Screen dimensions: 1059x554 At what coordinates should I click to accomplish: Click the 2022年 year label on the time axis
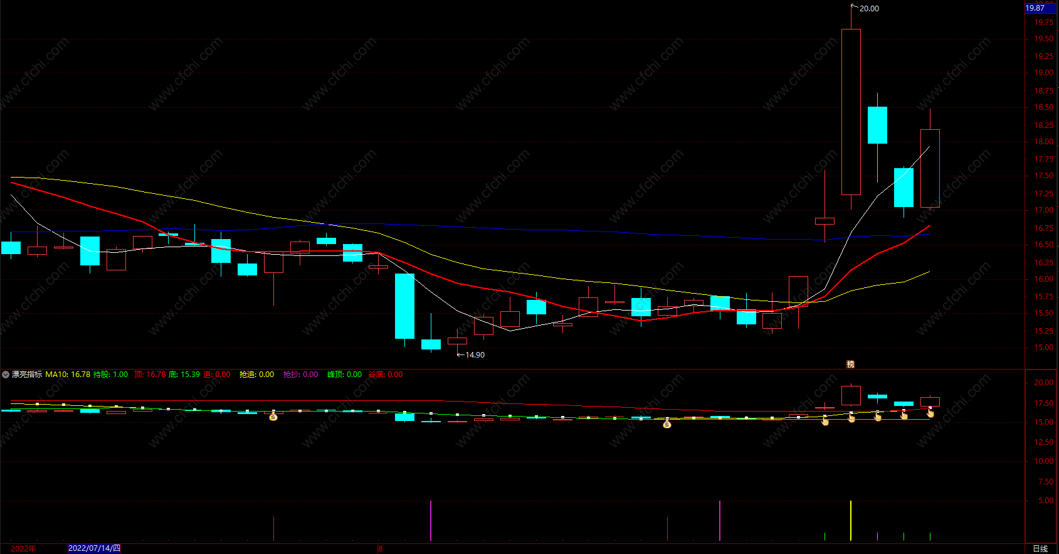pos(23,548)
